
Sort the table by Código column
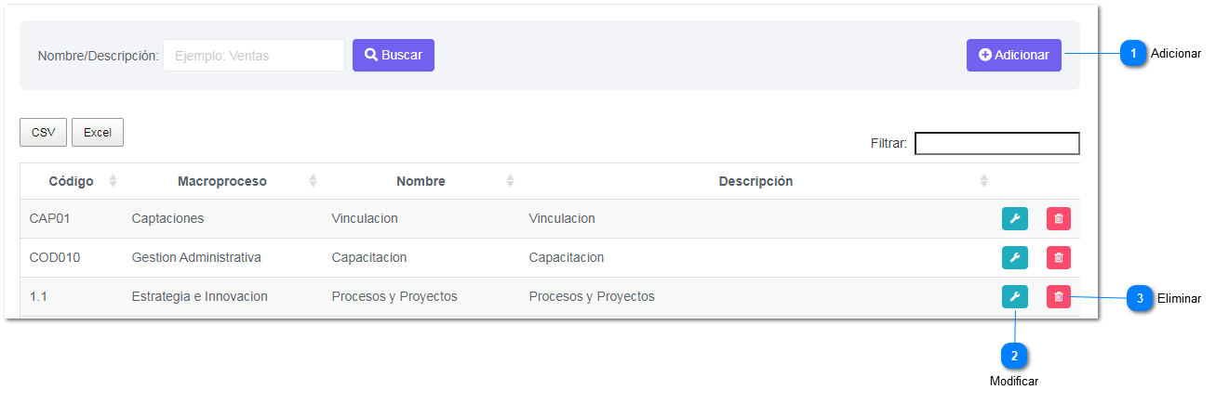(113, 181)
